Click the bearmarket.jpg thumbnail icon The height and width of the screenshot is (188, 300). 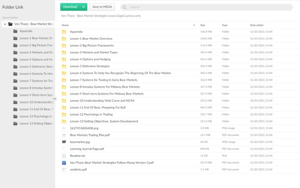pos(64,142)
